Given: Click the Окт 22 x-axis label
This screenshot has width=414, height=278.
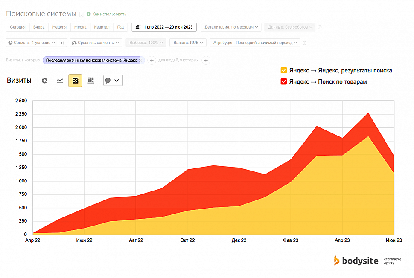Looking at the screenshot, I should pos(187,240).
